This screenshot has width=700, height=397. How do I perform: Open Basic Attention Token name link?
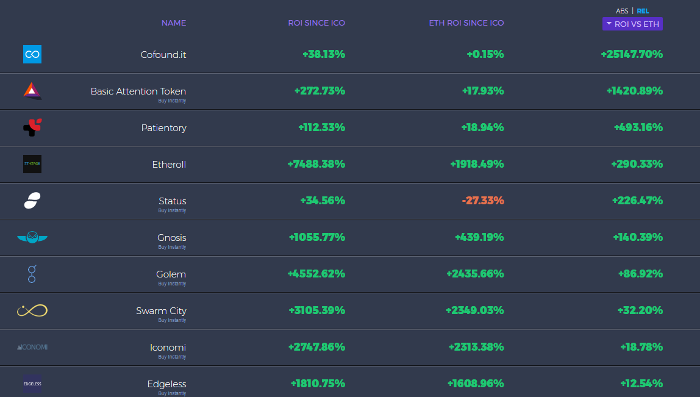[x=138, y=91]
